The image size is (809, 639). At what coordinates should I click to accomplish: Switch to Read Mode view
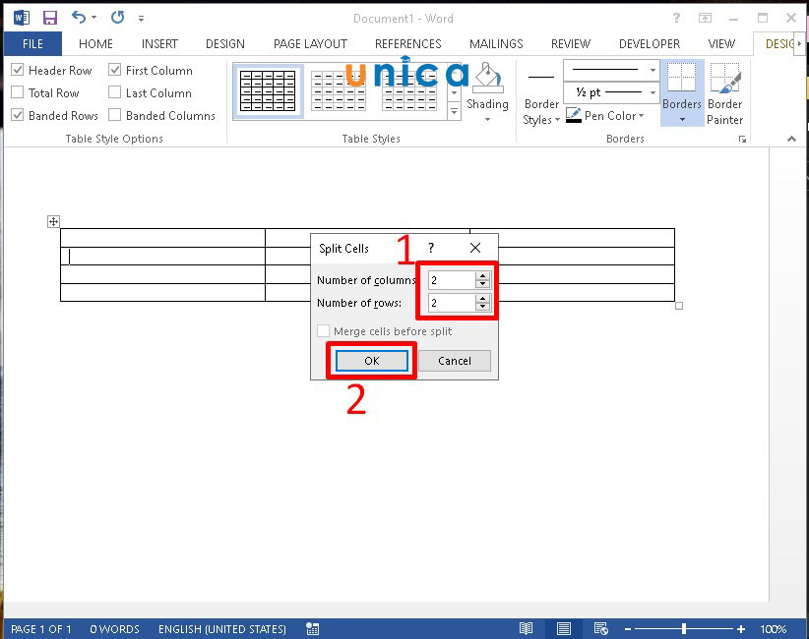point(526,629)
